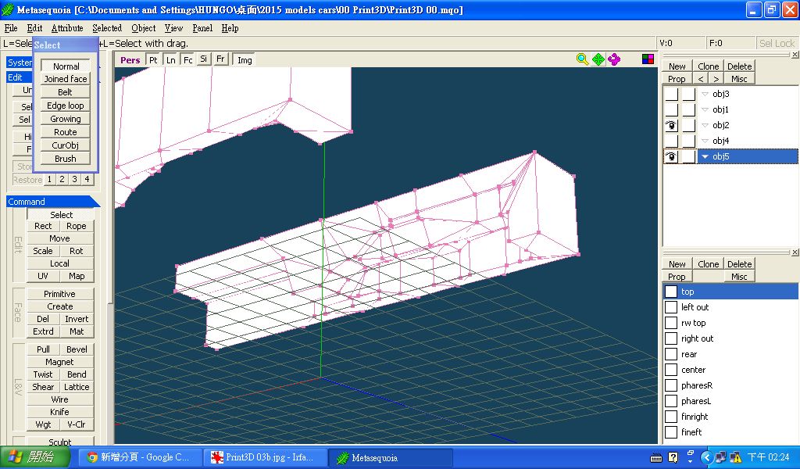This screenshot has height=469, width=800.
Task: Click the Metasequoia leaf icon in title bar
Action: (x=9, y=10)
